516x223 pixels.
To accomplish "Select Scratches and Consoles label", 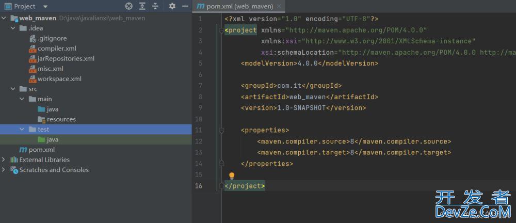I will pyautogui.click(x=54, y=170).
